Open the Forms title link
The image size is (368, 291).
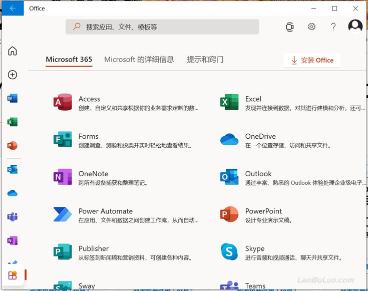(x=89, y=136)
